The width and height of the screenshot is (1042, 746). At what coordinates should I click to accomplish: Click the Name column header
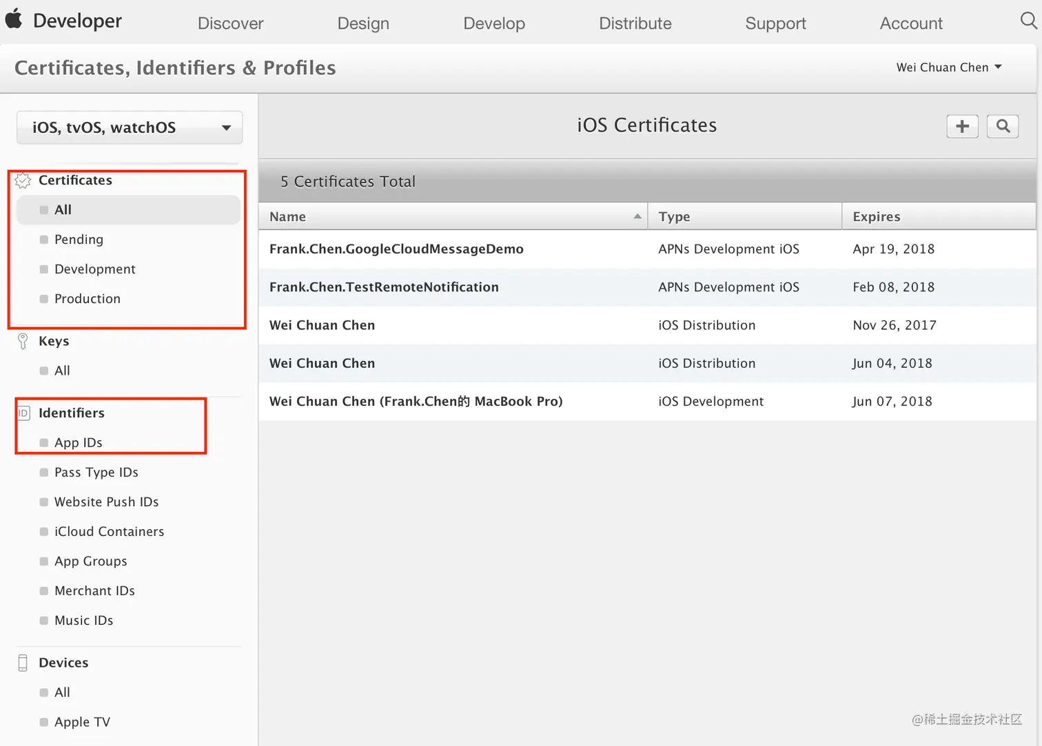(x=453, y=216)
